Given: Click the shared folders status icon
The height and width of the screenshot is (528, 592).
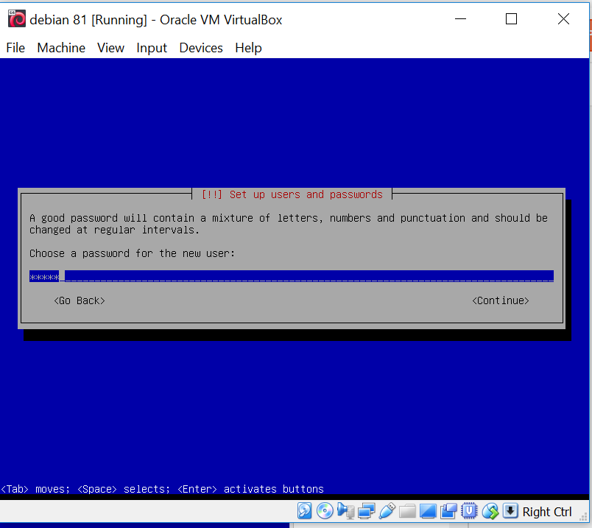Looking at the screenshot, I should pyautogui.click(x=407, y=511).
